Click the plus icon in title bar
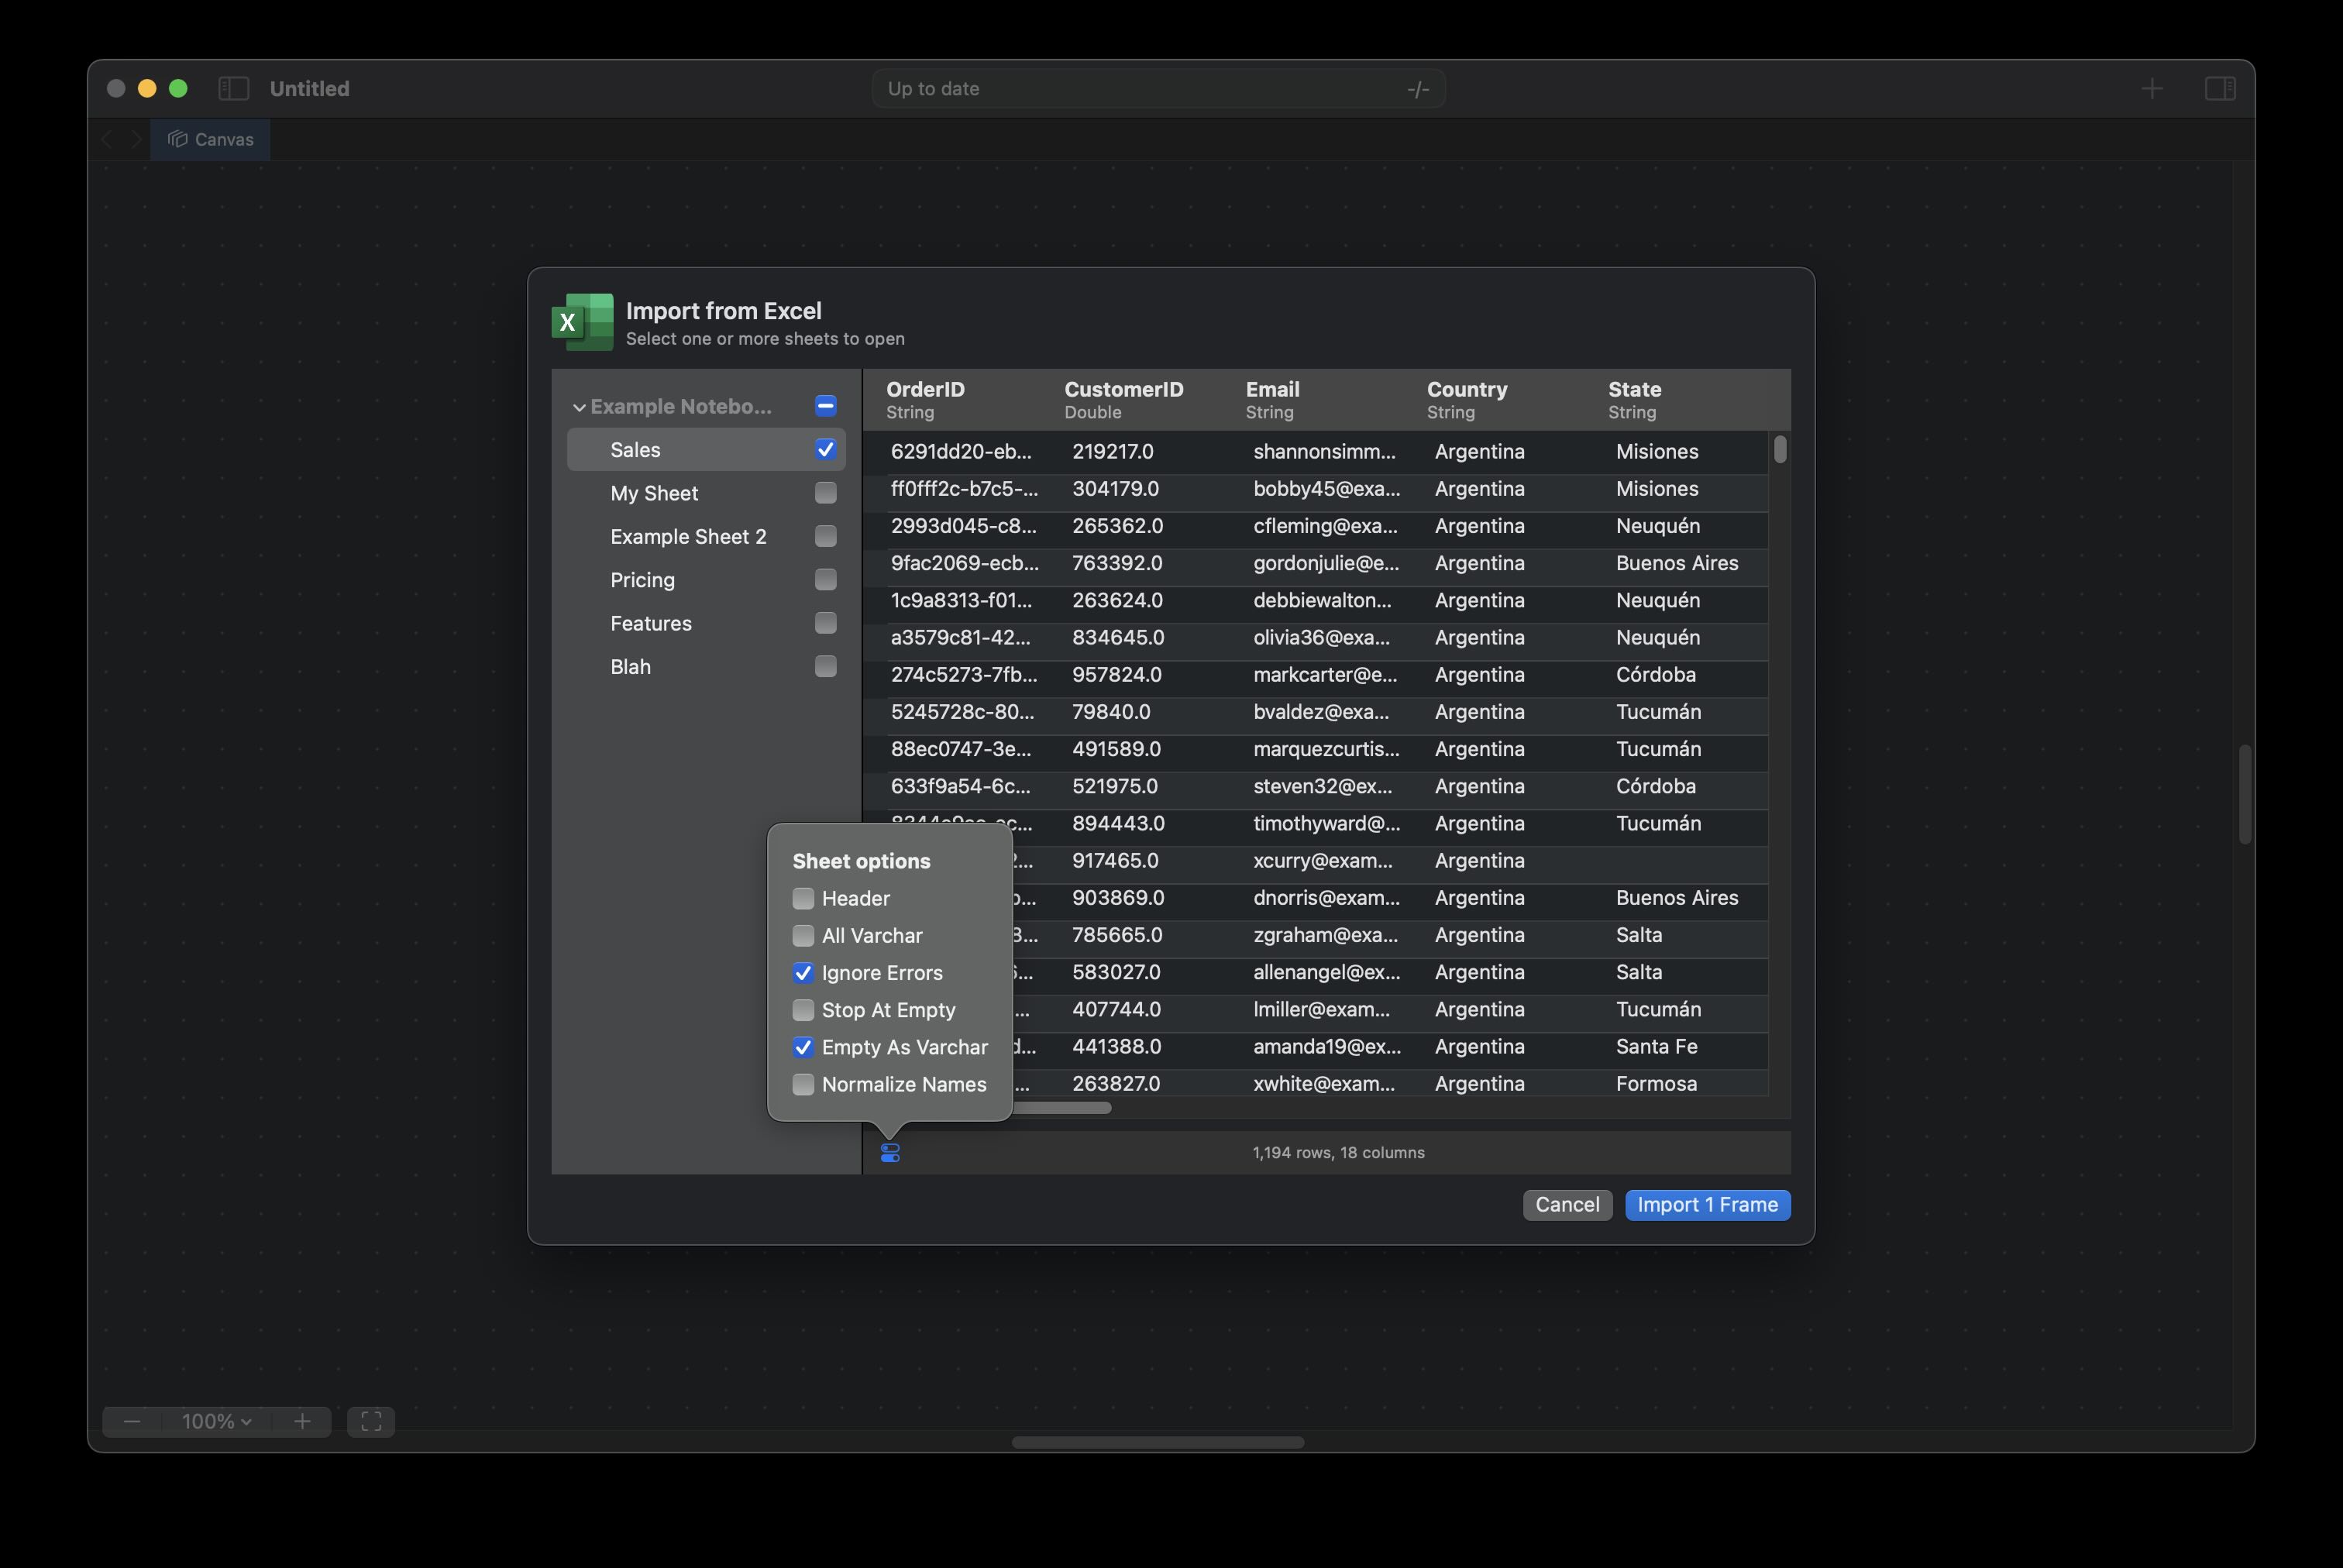Viewport: 2343px width, 1568px height. (x=2152, y=88)
